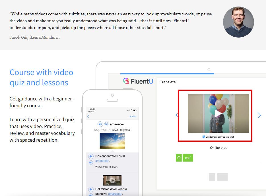Click the prompt text 'Or like that.'
This screenshot has height=196, width=266.
pos(218,148)
